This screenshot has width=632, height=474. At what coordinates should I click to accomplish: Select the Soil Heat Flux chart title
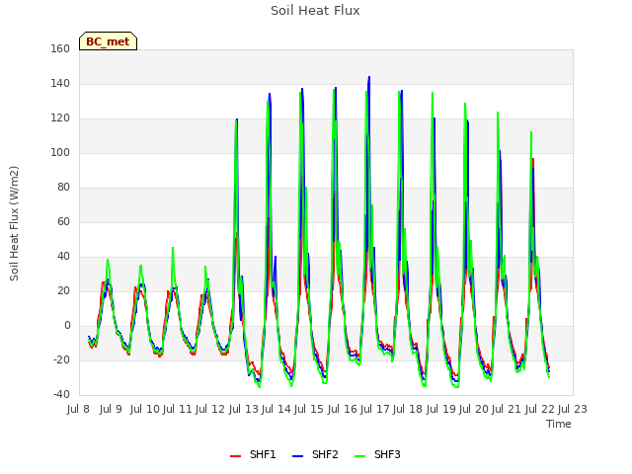[315, 11]
